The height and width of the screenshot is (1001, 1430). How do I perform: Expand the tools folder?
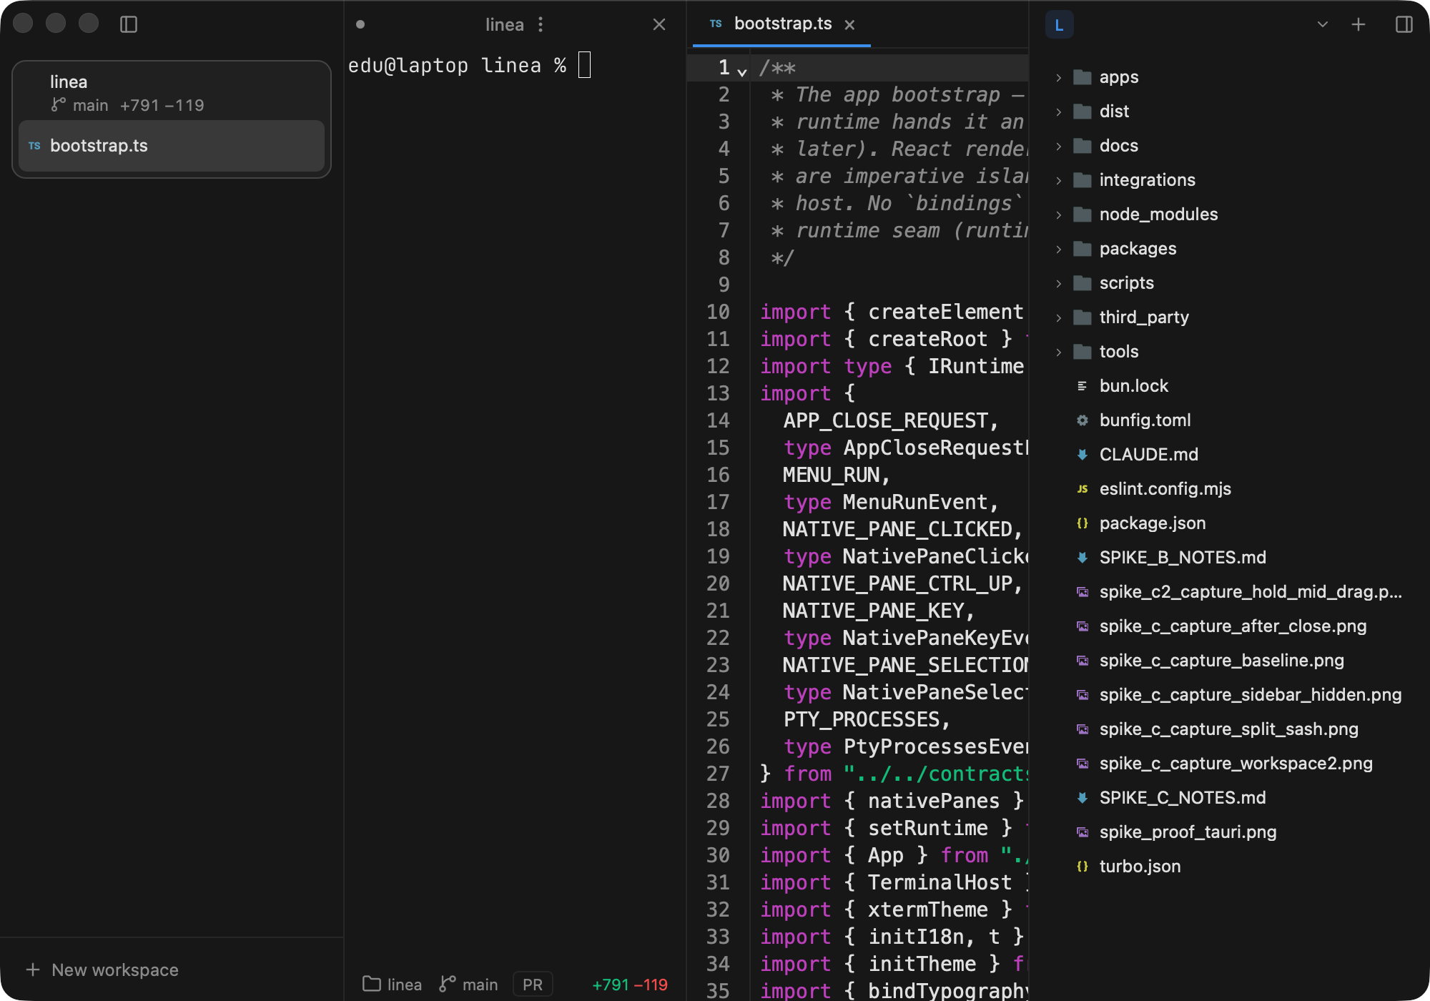coord(1059,352)
